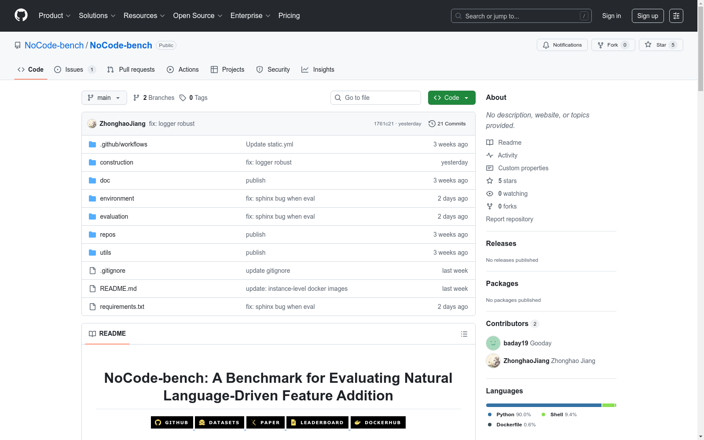Open the construction folder icon
This screenshot has height=440, width=704.
coord(92,162)
